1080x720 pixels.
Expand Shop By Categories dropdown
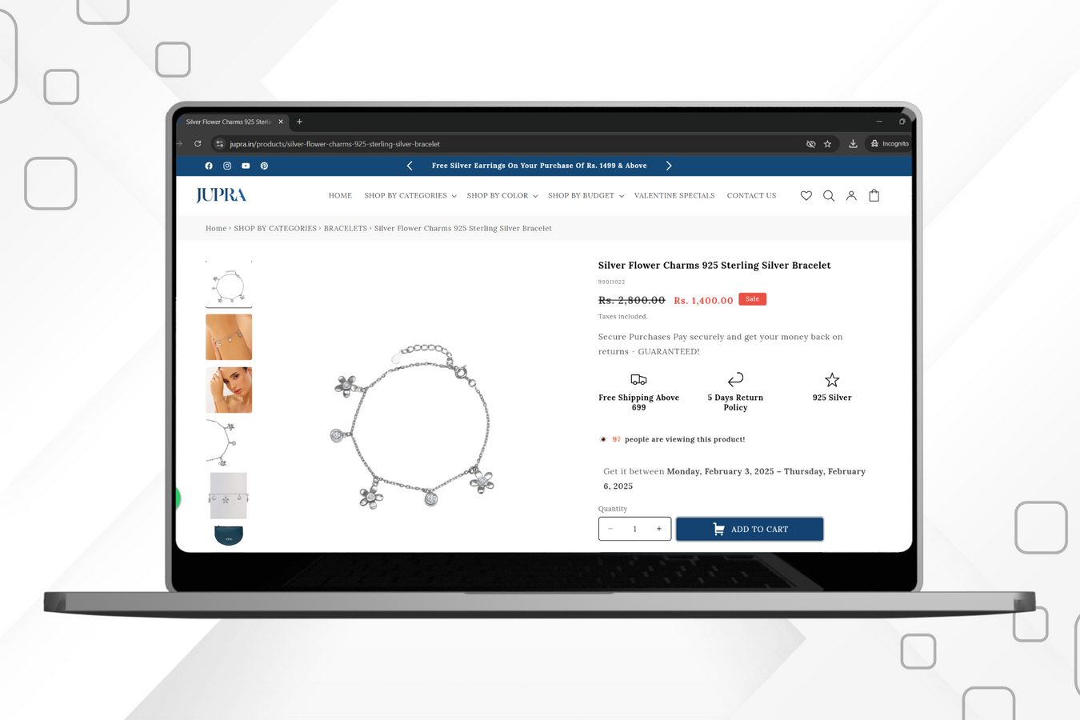tap(410, 196)
